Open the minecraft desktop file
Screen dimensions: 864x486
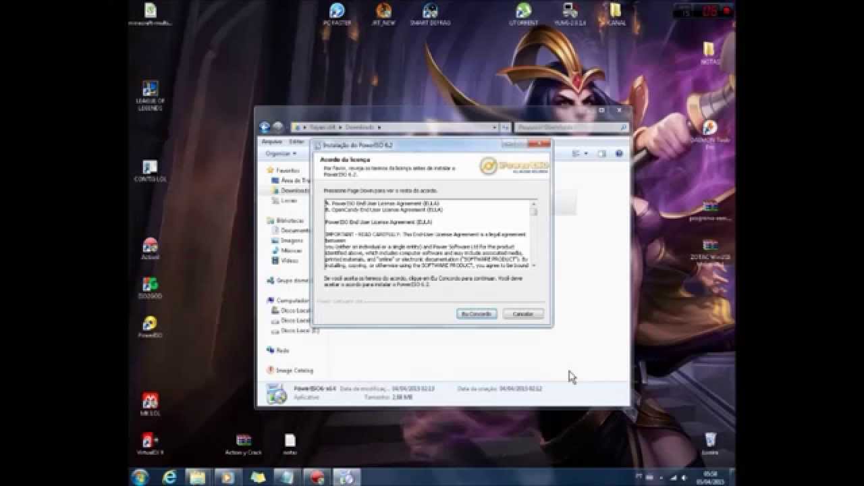[150, 13]
